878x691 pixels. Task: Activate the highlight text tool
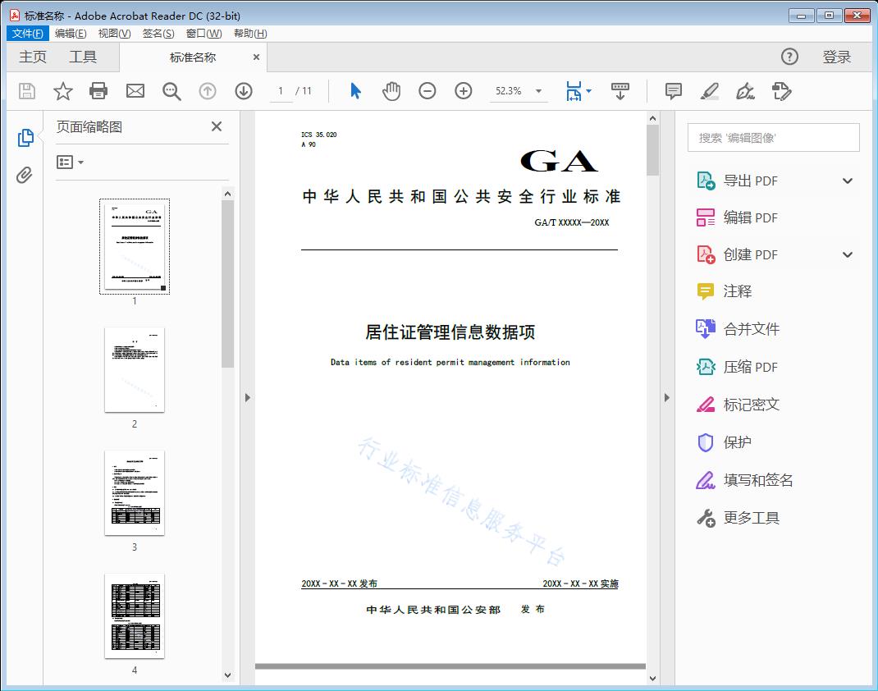click(x=709, y=91)
